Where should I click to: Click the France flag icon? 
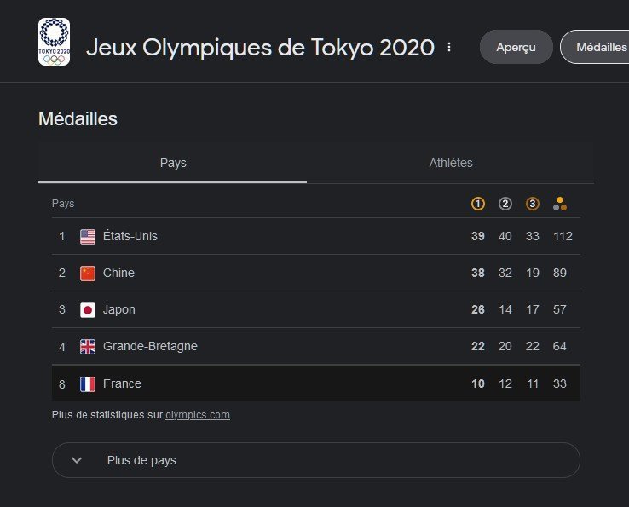point(88,383)
